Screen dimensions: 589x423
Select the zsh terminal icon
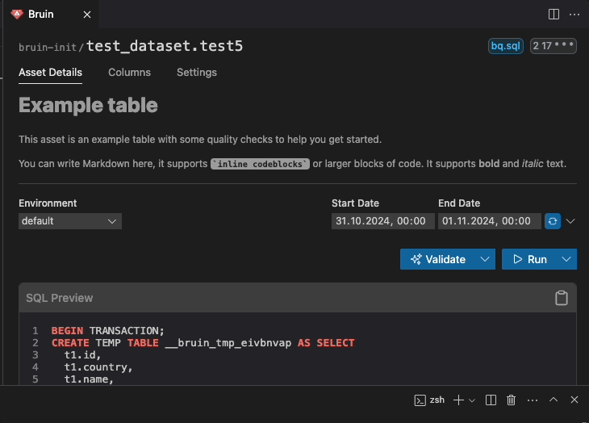[420, 400]
